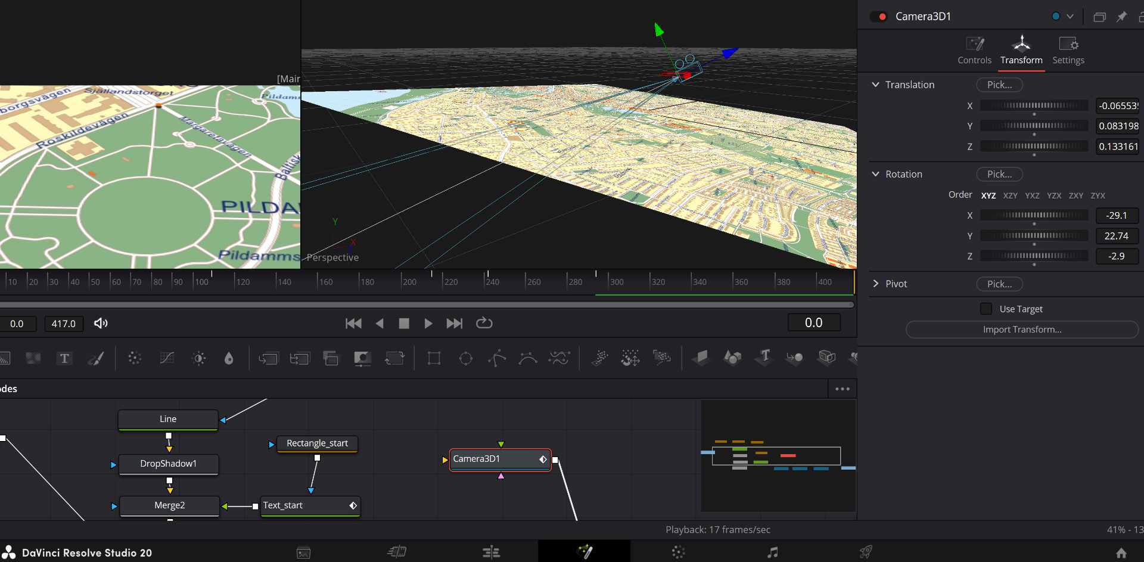Open the Deliver page rocket icon

(866, 552)
